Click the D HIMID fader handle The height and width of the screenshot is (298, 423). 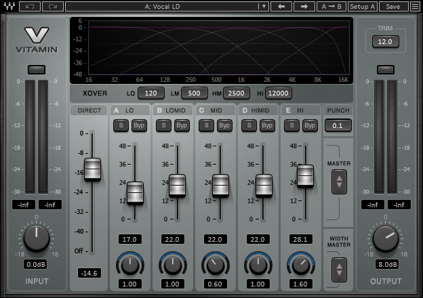point(264,186)
